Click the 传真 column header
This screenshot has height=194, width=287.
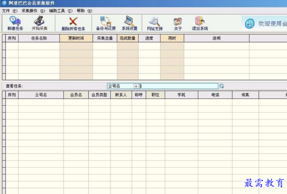click(x=245, y=95)
